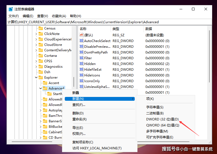Click 权限(P)... in the context menu

pyautogui.click(x=79, y=134)
